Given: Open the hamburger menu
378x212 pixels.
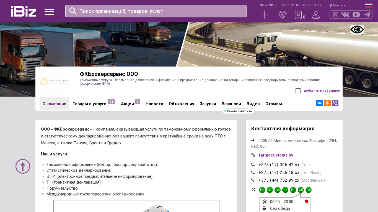Looking at the screenshot, I should [x=49, y=12].
